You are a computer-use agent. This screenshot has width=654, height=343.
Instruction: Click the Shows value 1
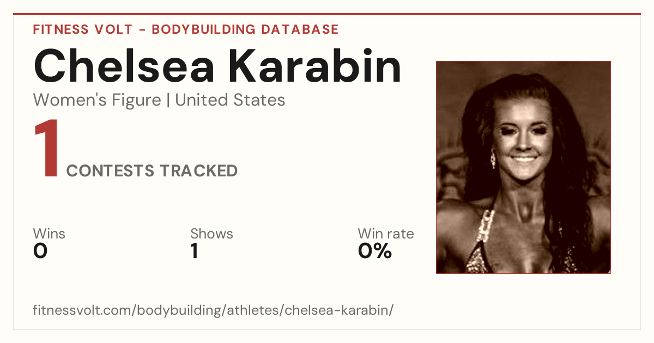point(194,251)
